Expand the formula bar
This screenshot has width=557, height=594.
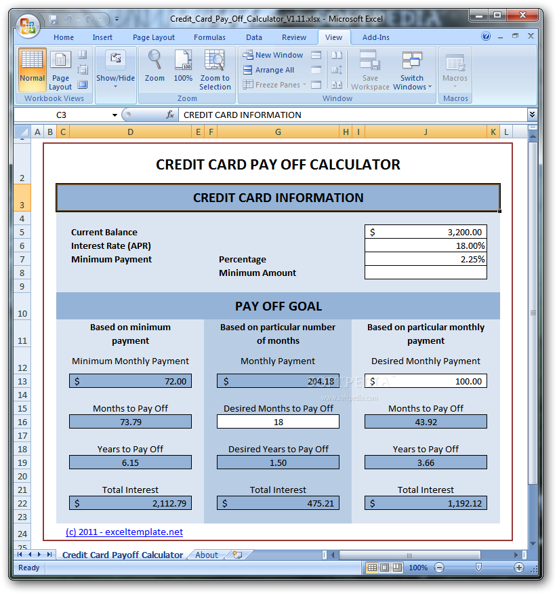click(532, 115)
